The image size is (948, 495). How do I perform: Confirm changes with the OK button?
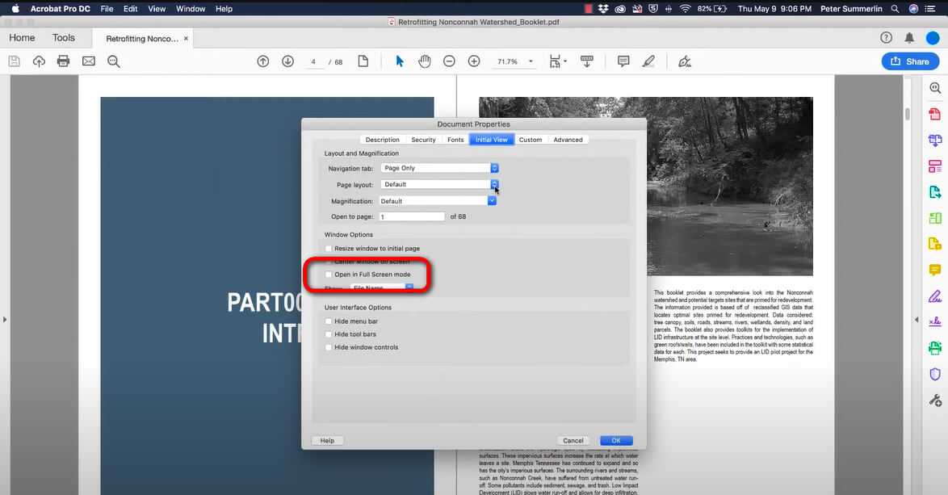(x=616, y=440)
